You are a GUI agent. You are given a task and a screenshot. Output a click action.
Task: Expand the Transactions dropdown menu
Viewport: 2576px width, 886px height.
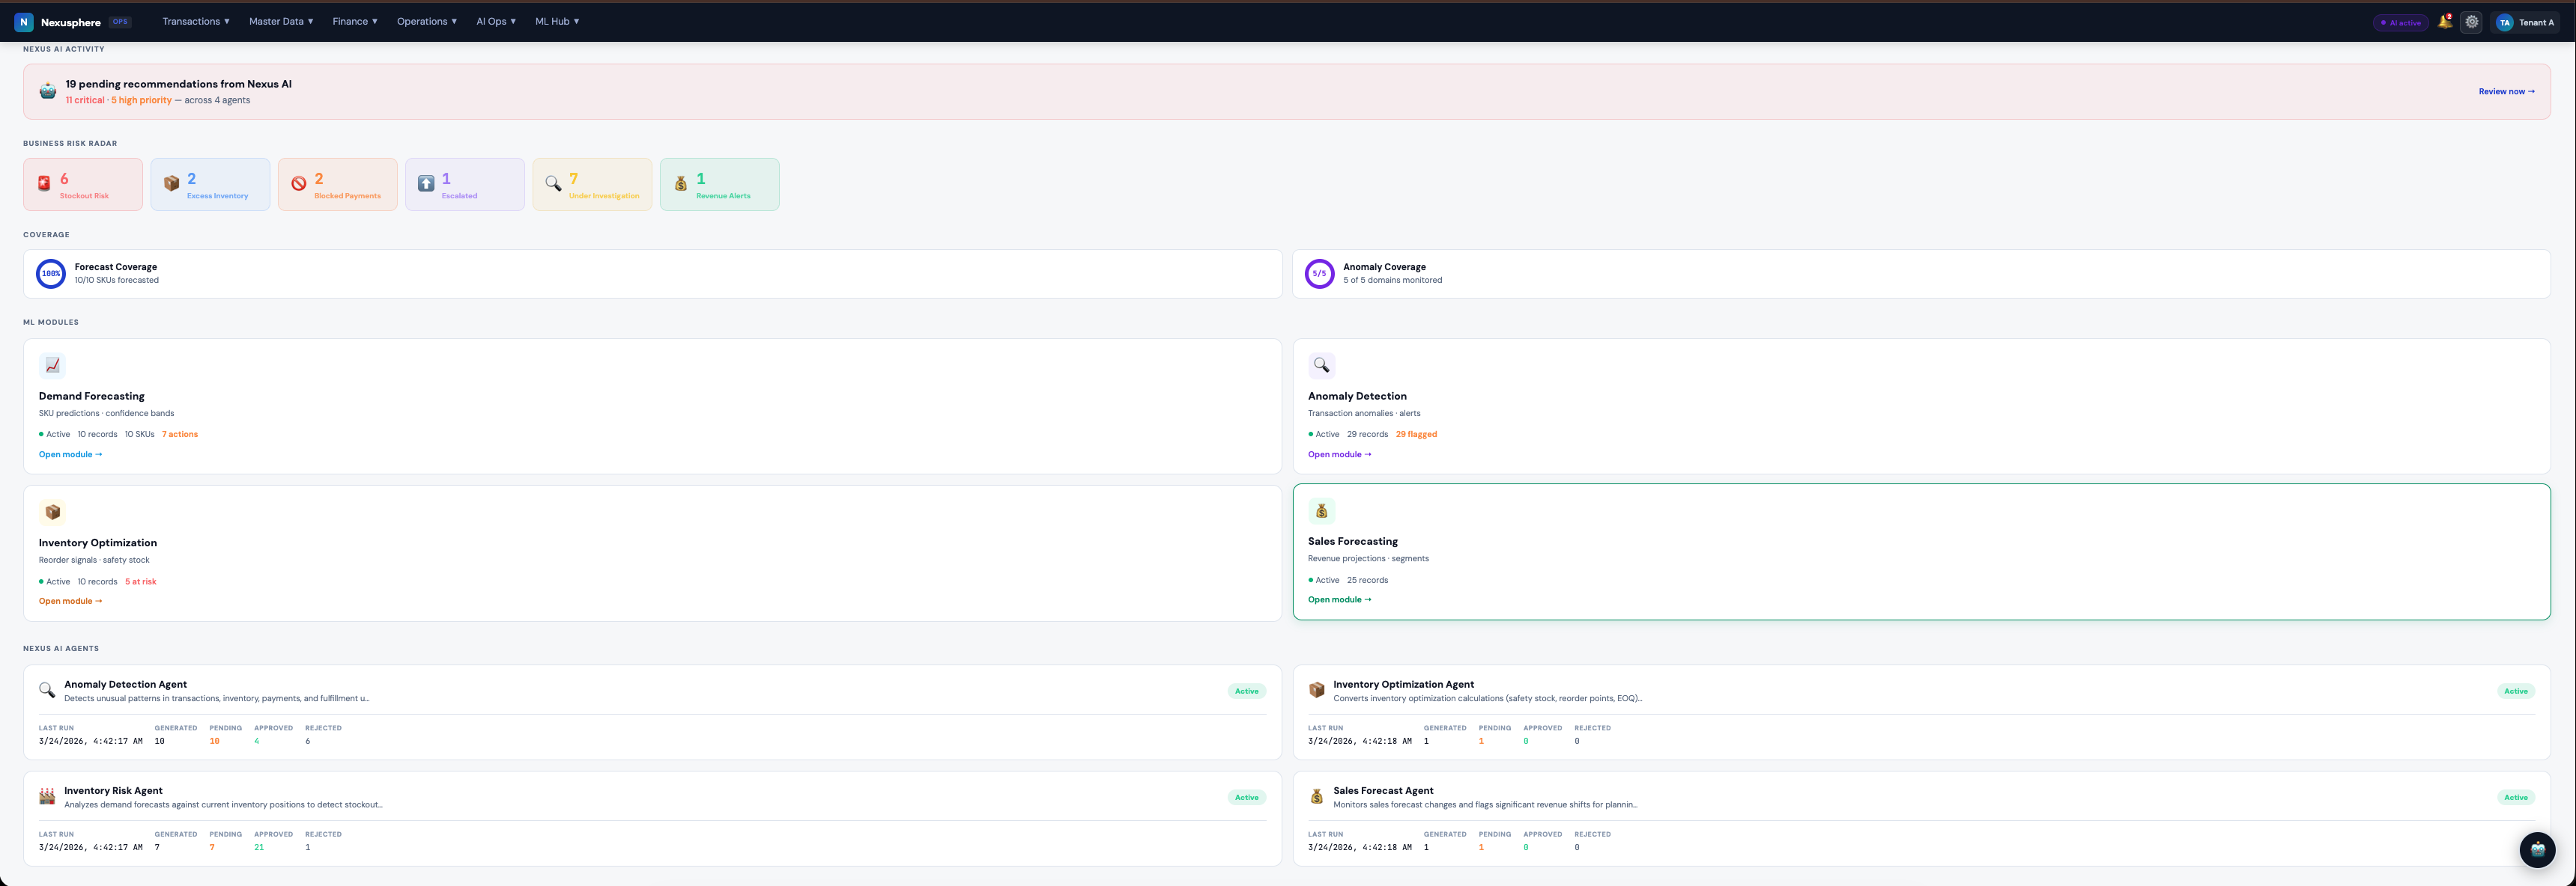[196, 21]
